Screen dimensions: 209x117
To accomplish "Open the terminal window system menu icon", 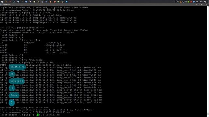I will [x=1, y=5].
